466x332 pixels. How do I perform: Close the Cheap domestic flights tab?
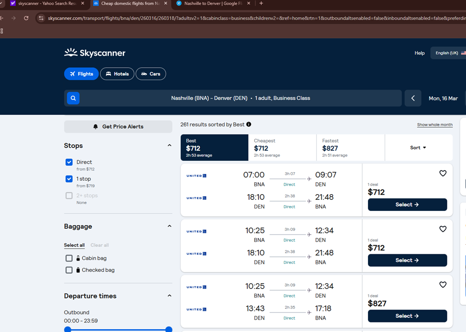[x=165, y=3]
